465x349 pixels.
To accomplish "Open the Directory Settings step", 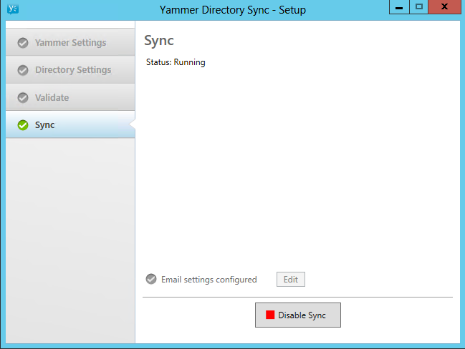I will point(70,70).
